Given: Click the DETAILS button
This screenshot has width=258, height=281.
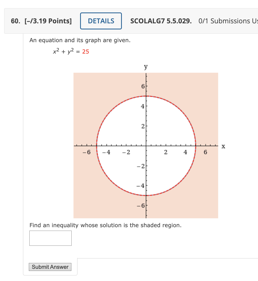Looking at the screenshot, I should (101, 21).
